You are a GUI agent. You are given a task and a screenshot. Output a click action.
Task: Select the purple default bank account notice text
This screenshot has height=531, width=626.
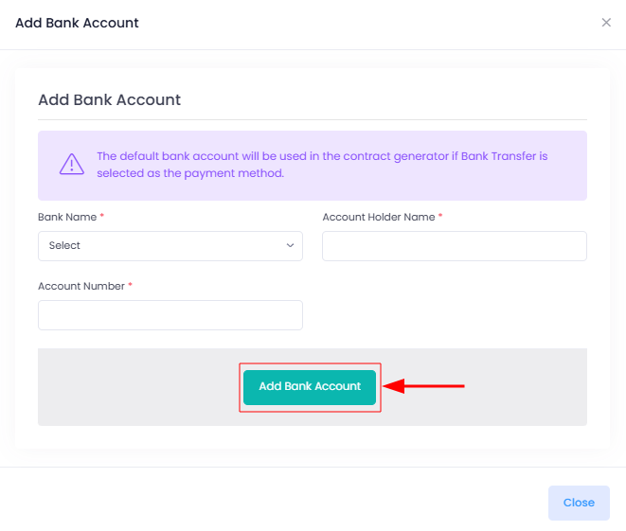tap(322, 165)
